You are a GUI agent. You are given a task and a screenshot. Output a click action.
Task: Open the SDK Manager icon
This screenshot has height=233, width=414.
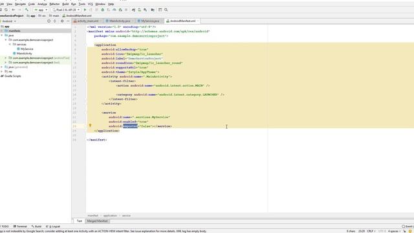pos(145,10)
